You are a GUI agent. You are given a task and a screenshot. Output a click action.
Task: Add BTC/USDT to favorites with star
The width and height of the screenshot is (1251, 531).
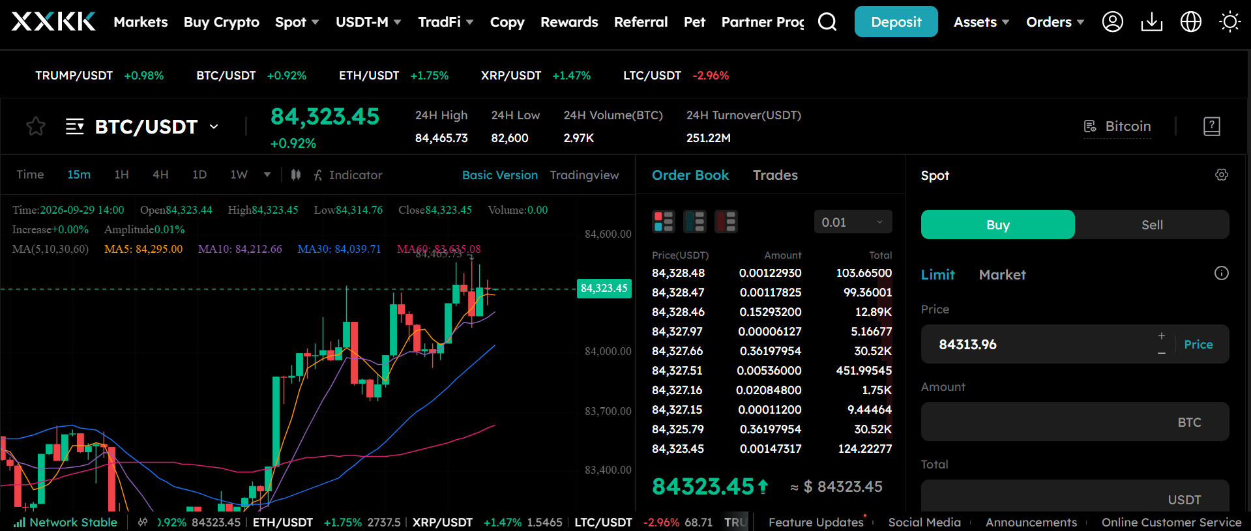tap(36, 126)
